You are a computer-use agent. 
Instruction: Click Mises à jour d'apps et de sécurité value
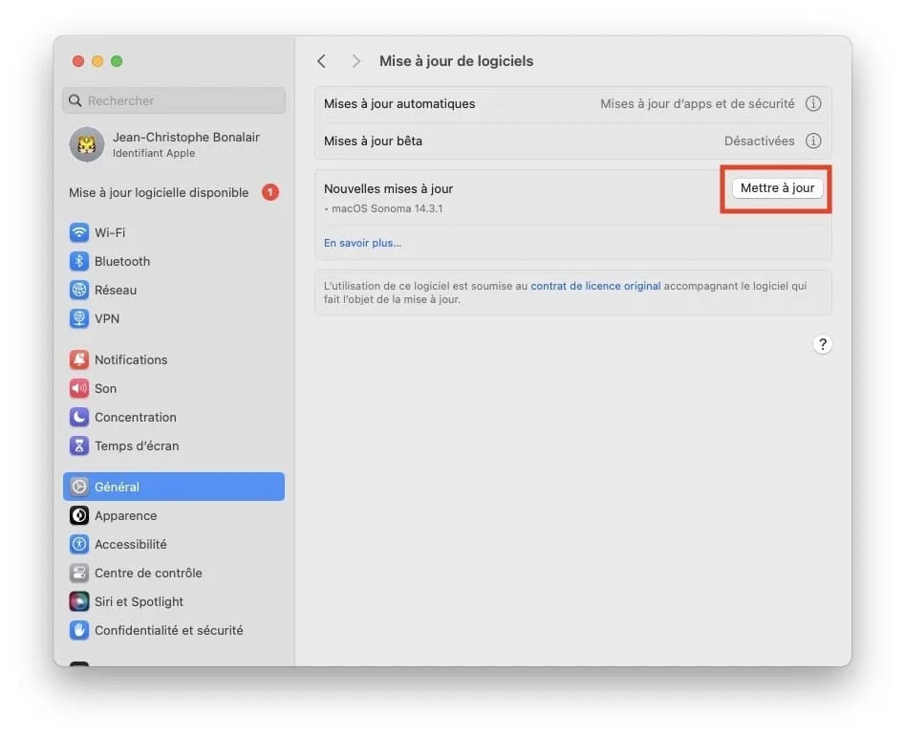698,104
